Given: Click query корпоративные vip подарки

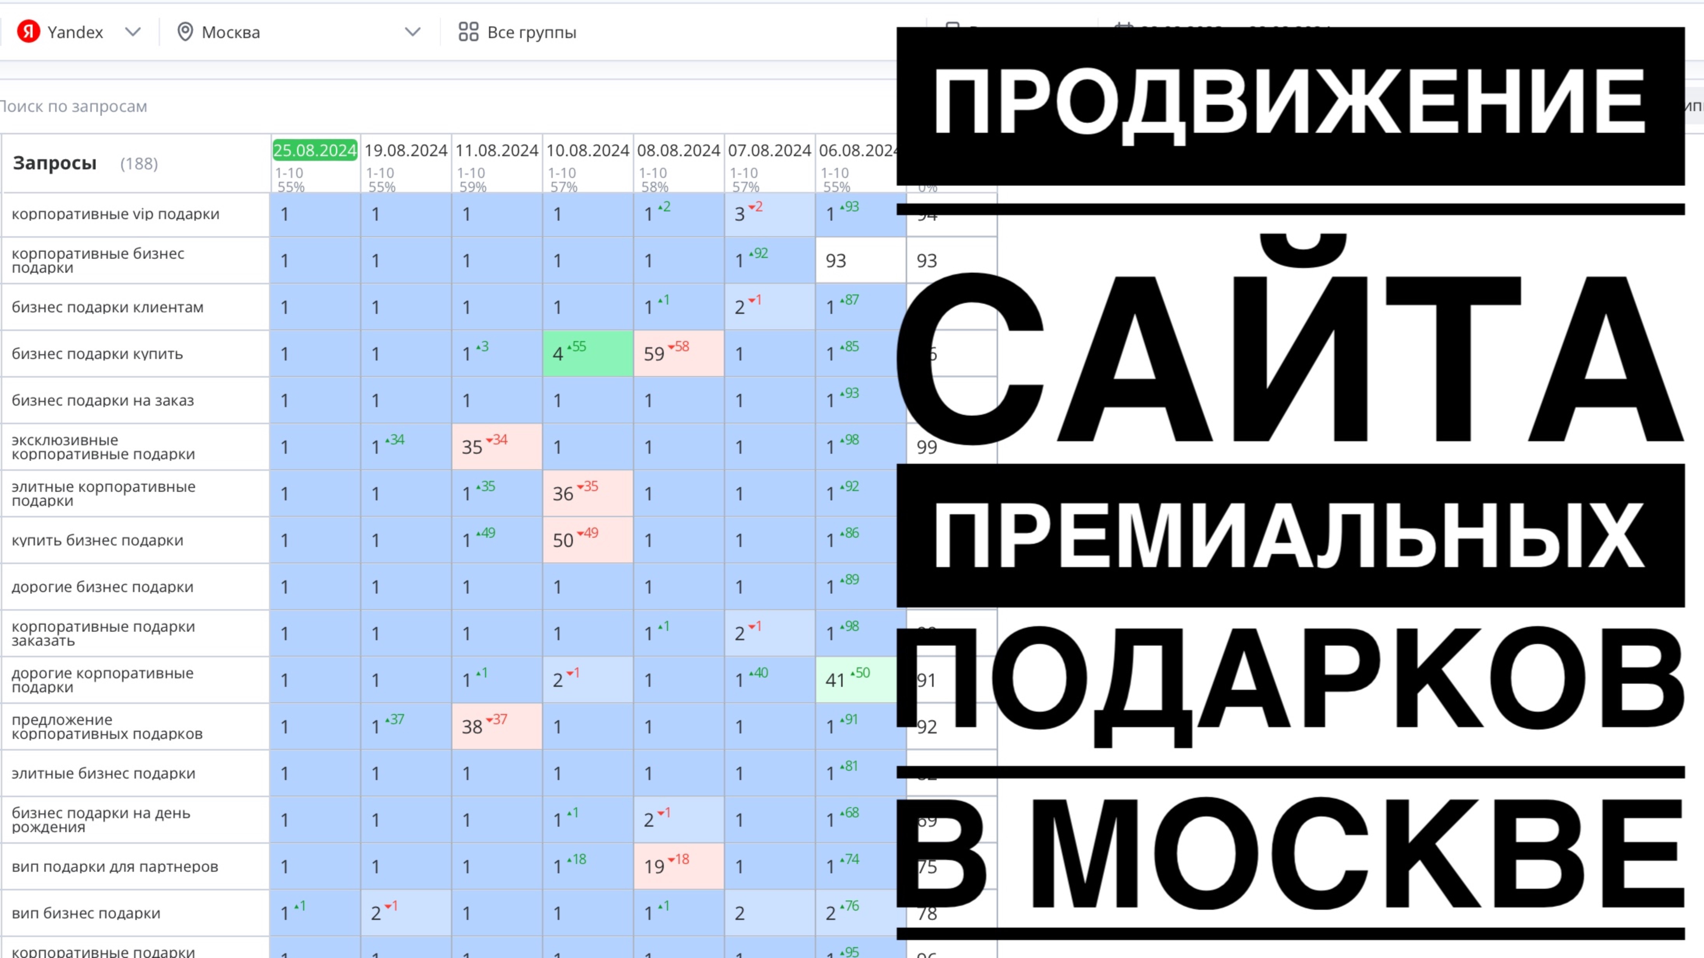Looking at the screenshot, I should [x=116, y=214].
